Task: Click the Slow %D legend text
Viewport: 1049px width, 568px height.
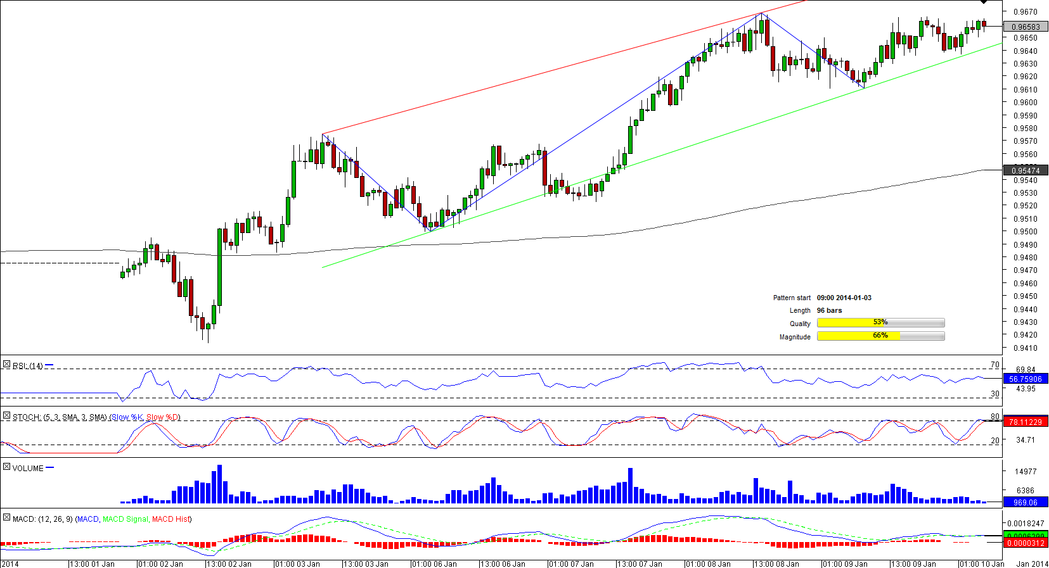Action: [x=162, y=417]
